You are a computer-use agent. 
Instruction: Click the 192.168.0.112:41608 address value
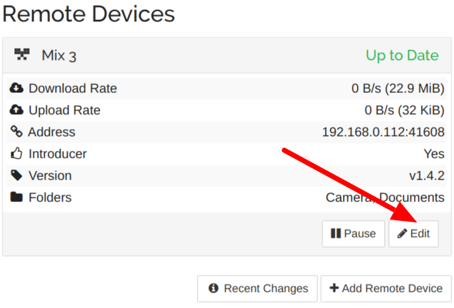coord(383,132)
